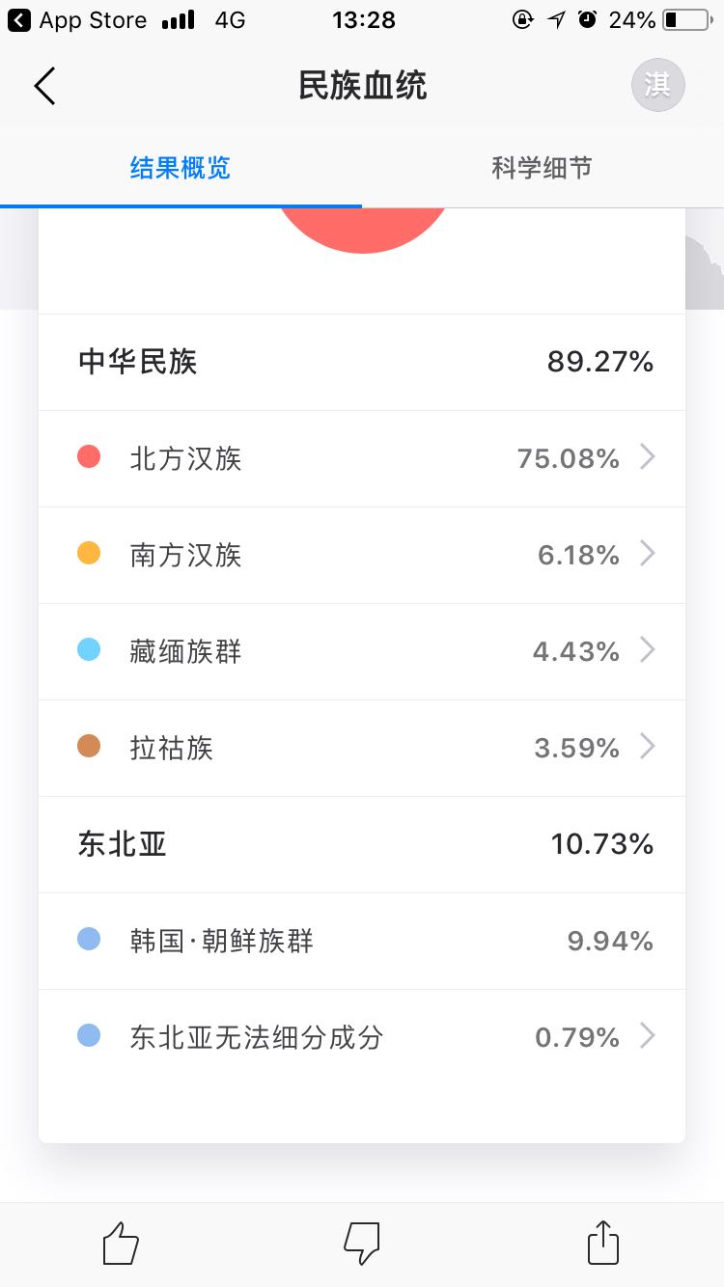Screen dimensions: 724x1287
Task: Switch to the 科学细节 tab
Action: click(542, 168)
